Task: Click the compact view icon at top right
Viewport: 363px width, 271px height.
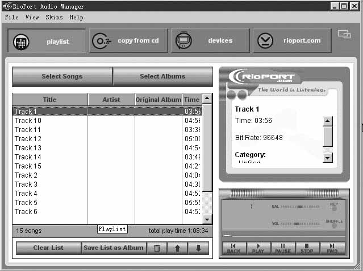Action: (344, 35)
